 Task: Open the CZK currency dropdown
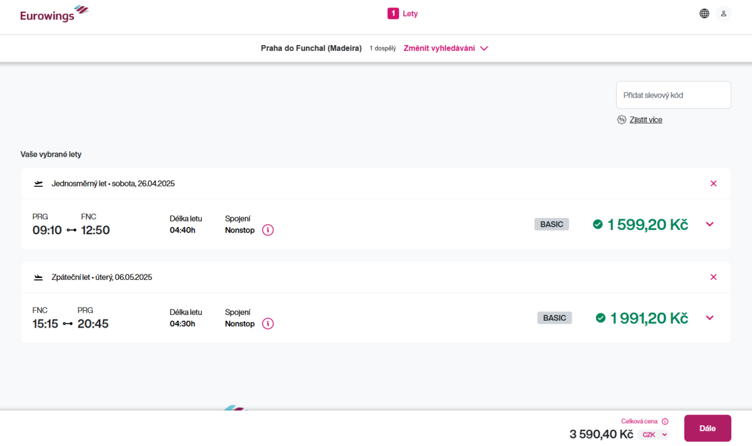(654, 434)
